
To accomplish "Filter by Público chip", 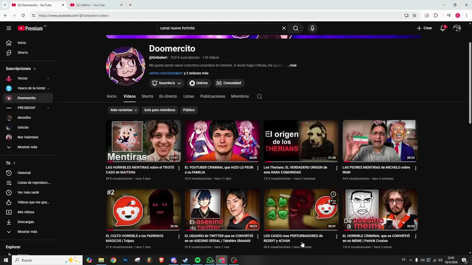I will click(189, 110).
